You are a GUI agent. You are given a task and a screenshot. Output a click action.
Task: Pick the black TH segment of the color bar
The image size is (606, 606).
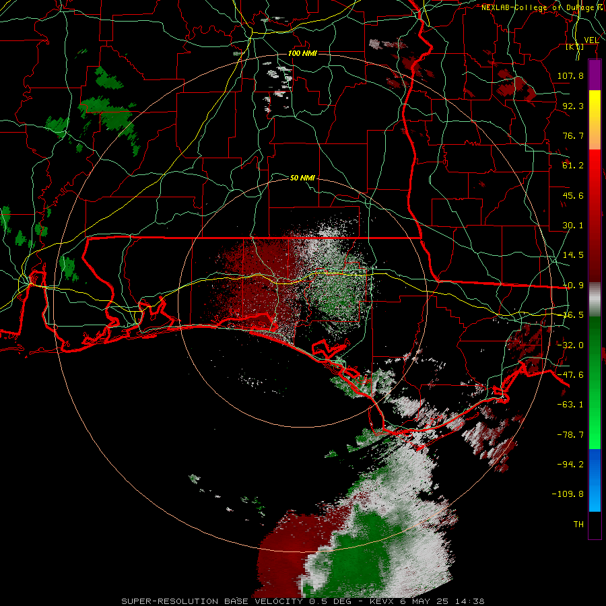coord(595,525)
